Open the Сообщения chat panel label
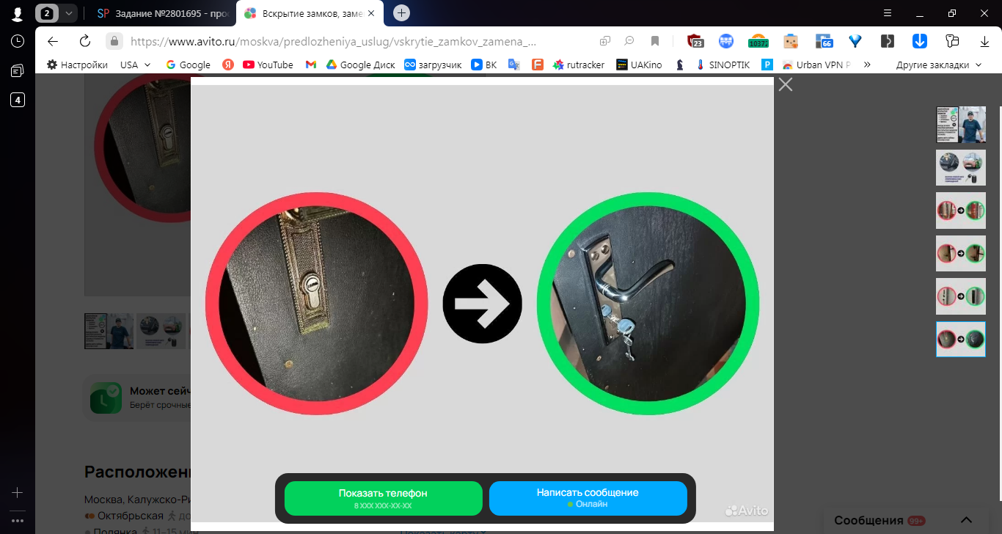The width and height of the screenshot is (1002, 534). 868,520
